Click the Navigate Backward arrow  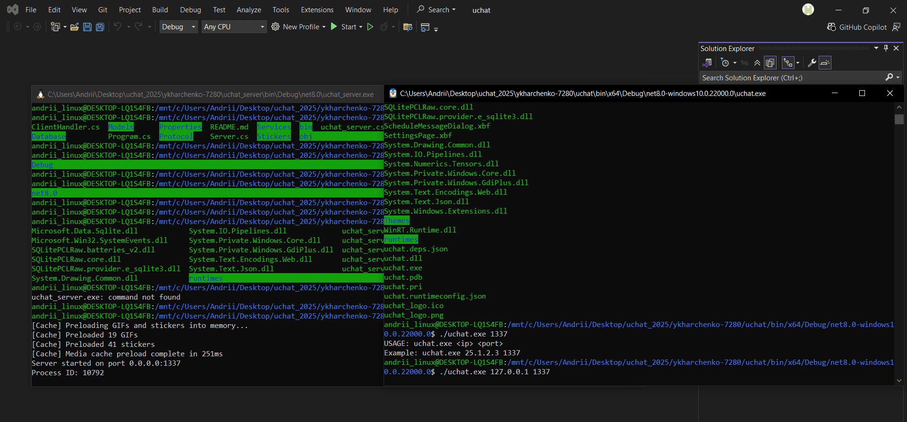tap(18, 27)
